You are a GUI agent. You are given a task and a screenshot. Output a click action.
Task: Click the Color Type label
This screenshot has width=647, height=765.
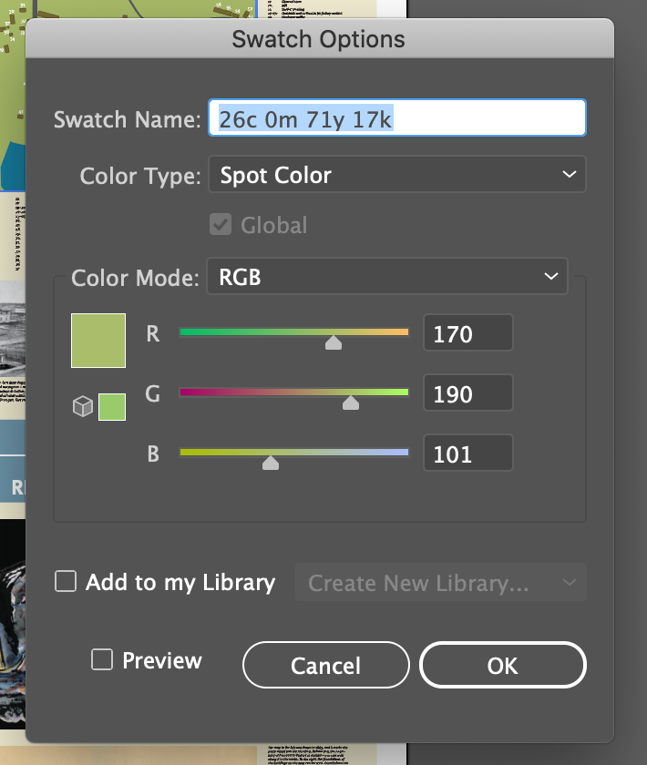(140, 176)
